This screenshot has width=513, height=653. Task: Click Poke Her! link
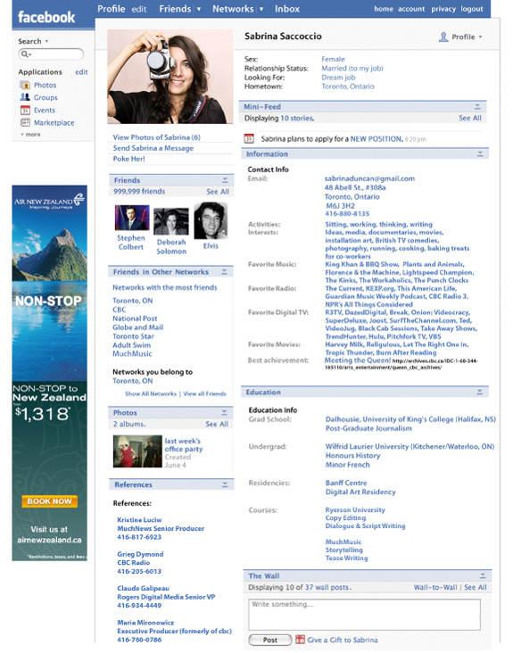pos(129,159)
